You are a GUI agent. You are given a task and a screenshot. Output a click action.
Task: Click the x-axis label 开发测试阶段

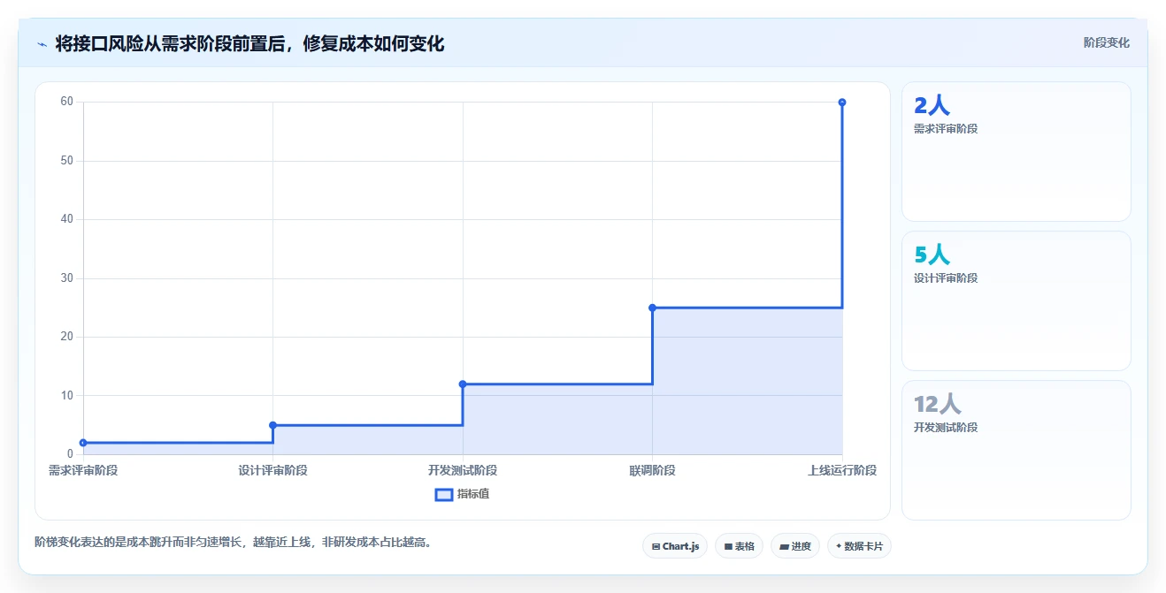click(463, 470)
